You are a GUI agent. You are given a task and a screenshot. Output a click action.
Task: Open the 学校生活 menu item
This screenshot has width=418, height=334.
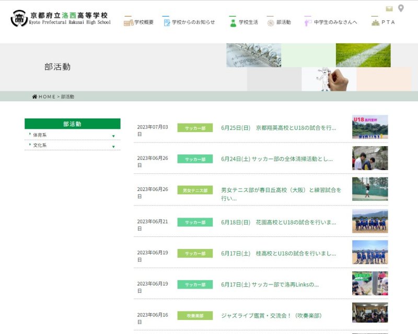point(248,22)
